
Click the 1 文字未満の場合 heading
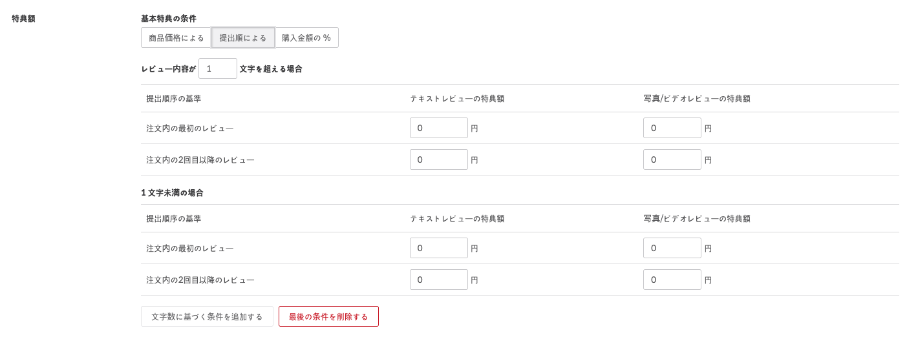[x=172, y=192]
